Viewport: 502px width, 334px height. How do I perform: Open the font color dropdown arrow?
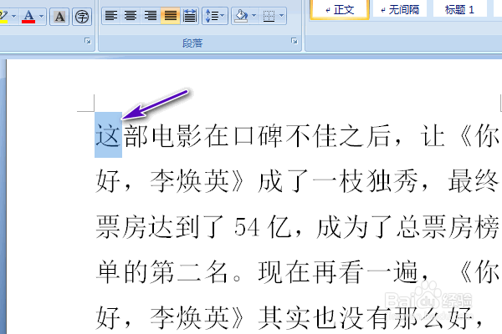[42, 16]
